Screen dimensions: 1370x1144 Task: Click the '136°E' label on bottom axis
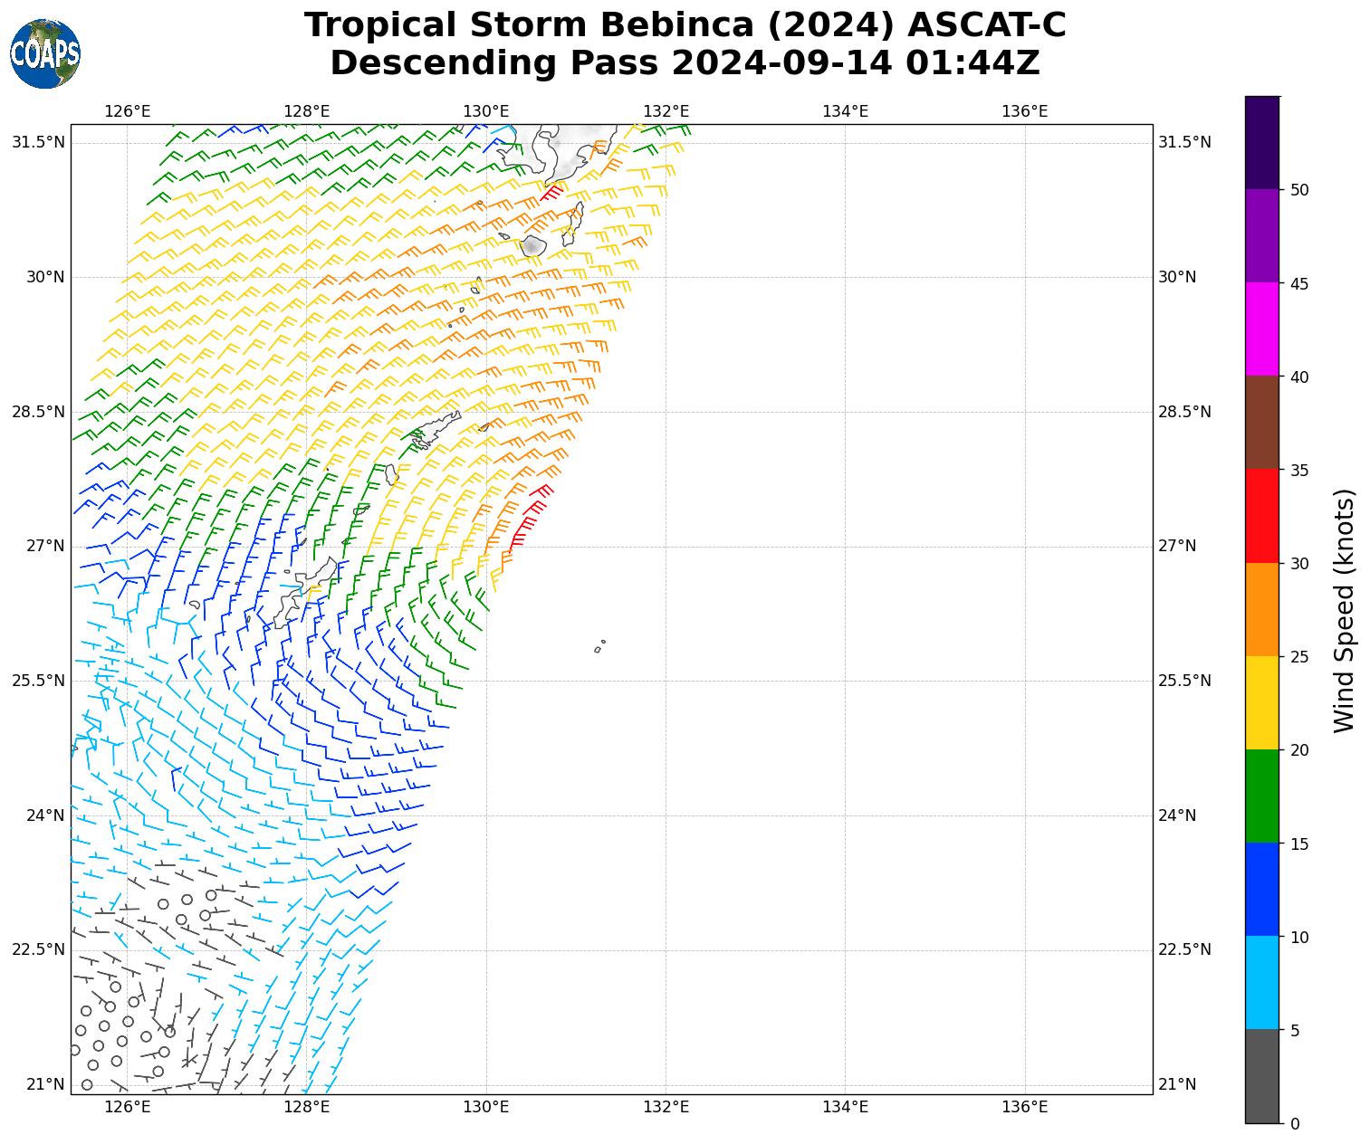(1024, 1107)
